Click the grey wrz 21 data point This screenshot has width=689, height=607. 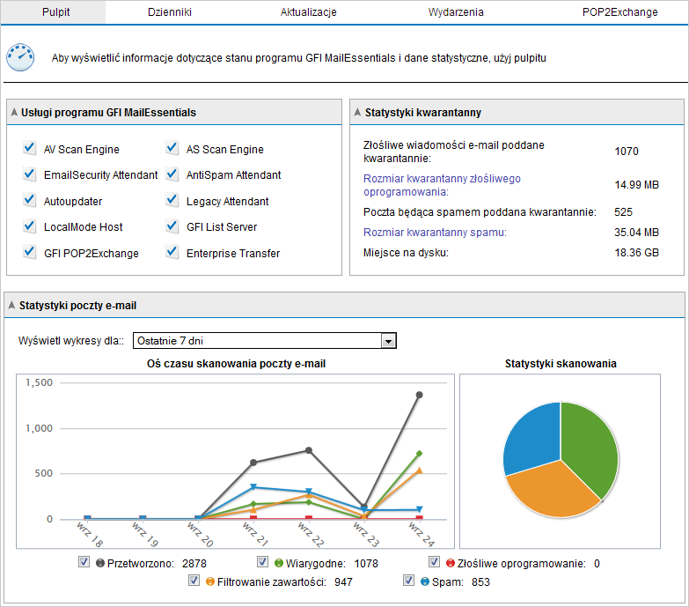click(253, 463)
